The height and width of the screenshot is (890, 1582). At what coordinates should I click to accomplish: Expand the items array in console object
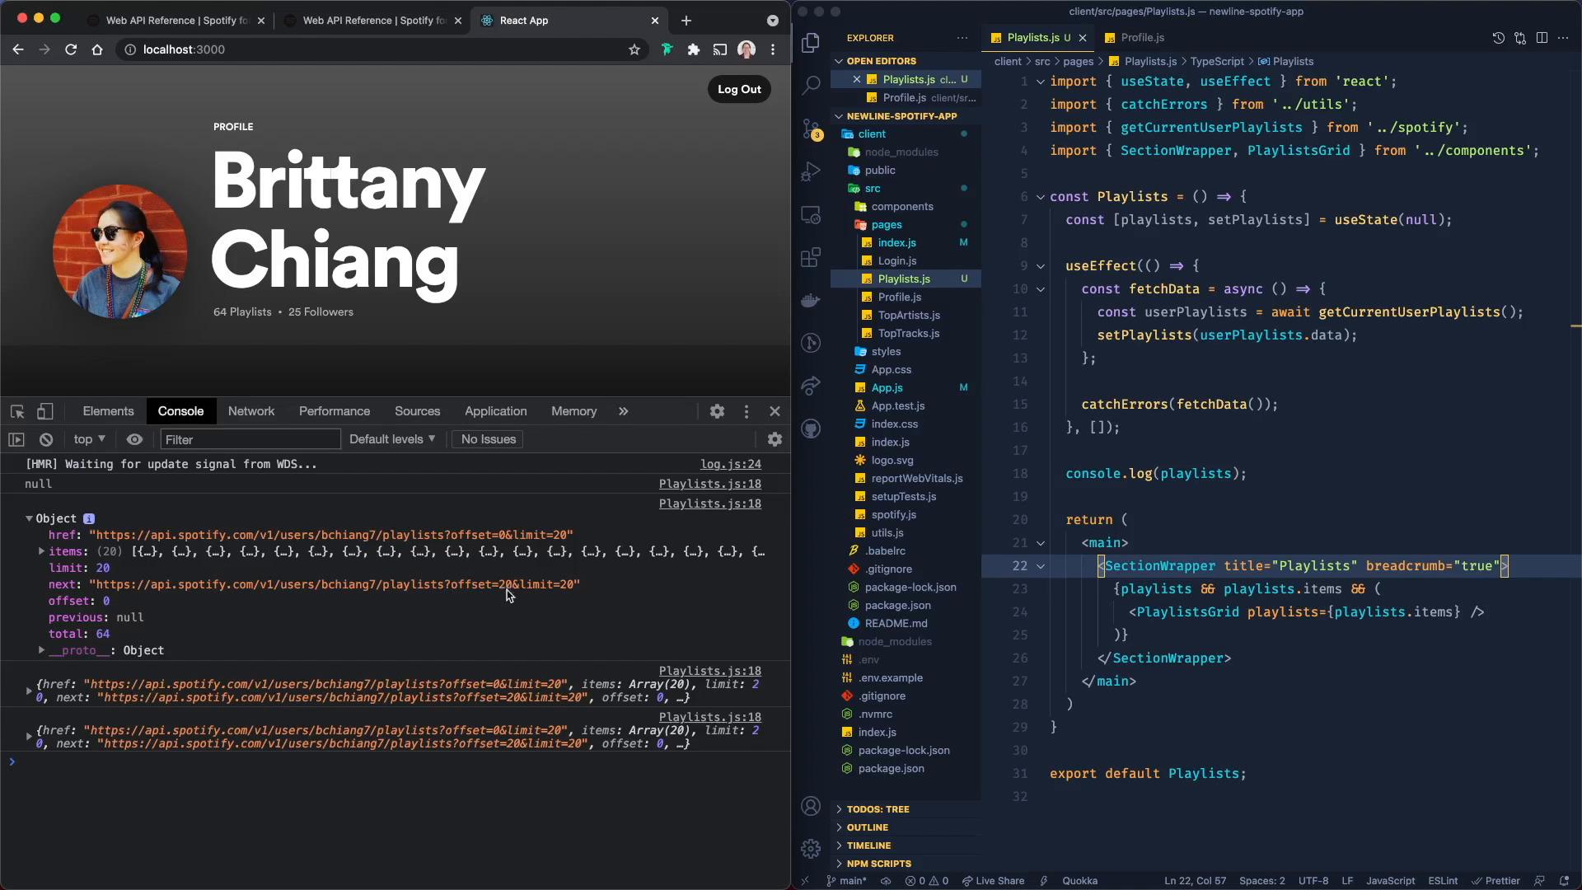coord(41,551)
